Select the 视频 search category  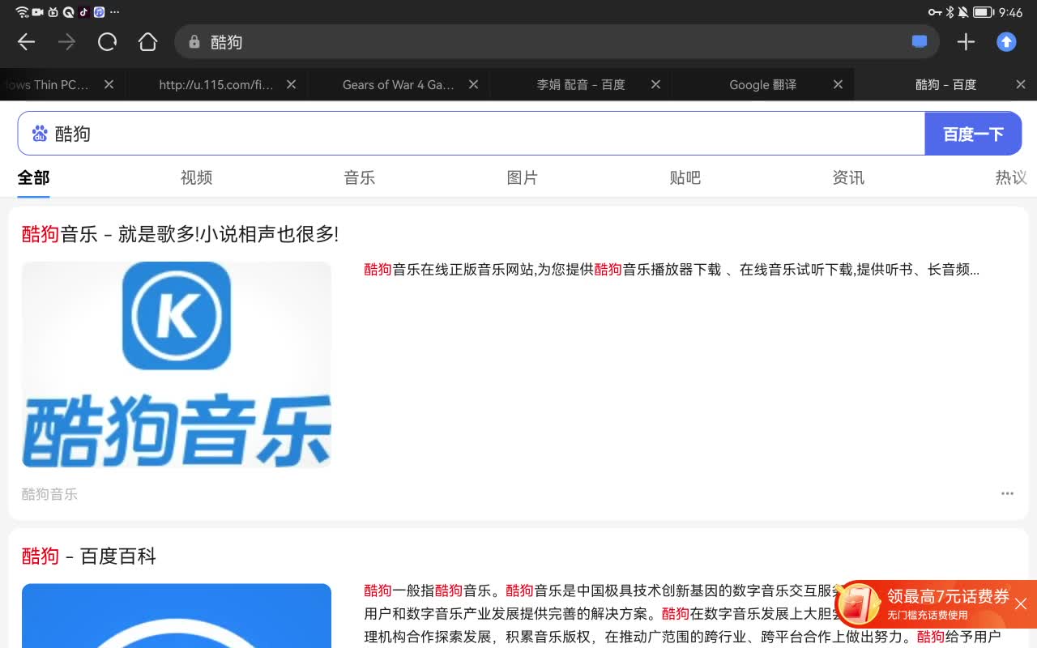click(x=196, y=177)
